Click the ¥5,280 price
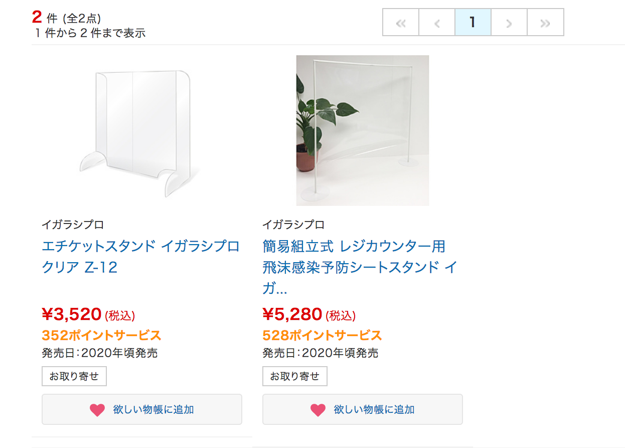The width and height of the screenshot is (625, 448). pyautogui.click(x=292, y=314)
